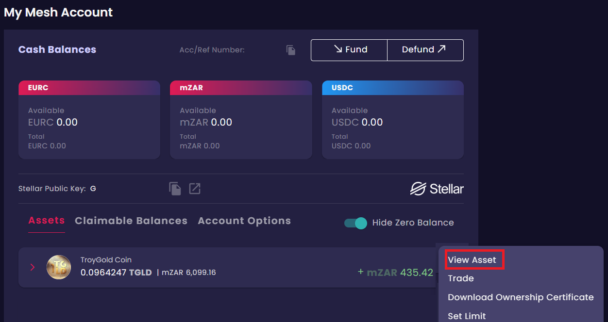Screen dimensions: 608x322
Task: Choose Trade from the context menu
Action: [x=461, y=278]
